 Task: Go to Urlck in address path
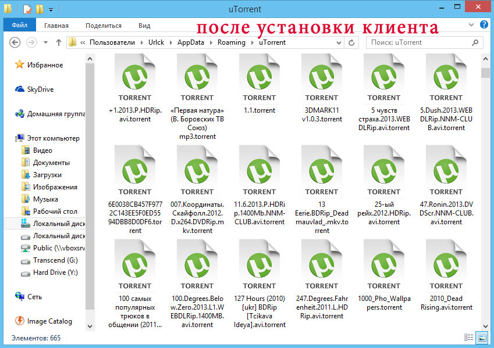(157, 42)
